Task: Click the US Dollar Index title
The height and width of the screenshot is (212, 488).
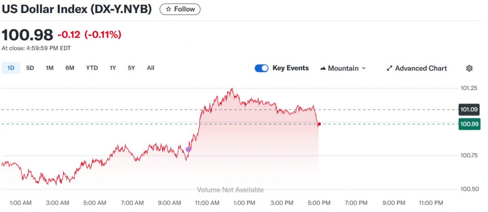Action: (77, 9)
